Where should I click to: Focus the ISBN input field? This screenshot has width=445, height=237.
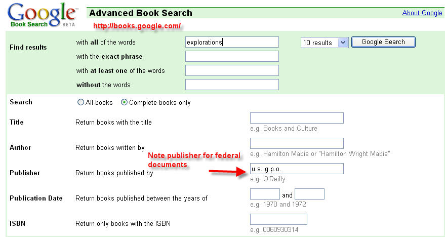pos(278,219)
